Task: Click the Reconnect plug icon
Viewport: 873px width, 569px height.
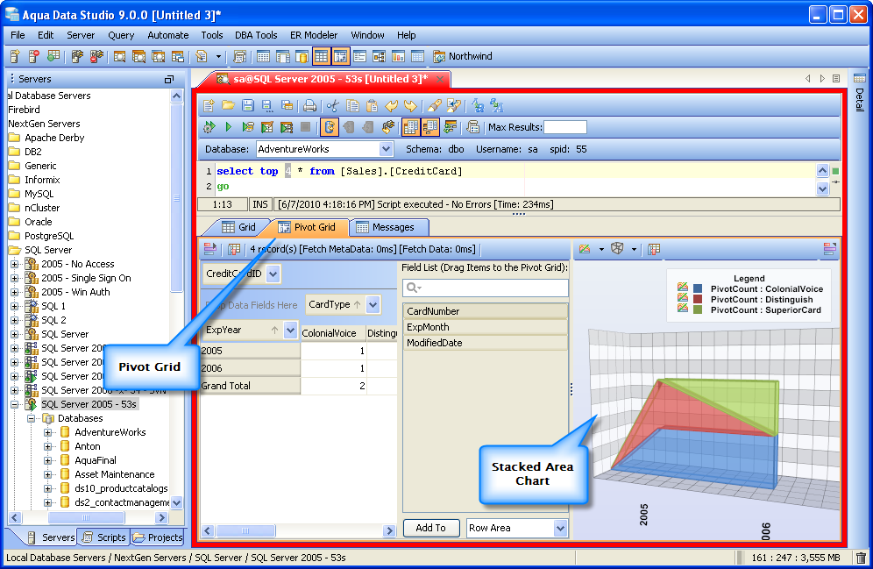Action: 388,127
